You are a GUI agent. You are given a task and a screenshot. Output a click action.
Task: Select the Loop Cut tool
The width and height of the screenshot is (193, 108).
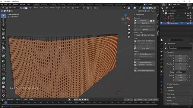click(3, 70)
